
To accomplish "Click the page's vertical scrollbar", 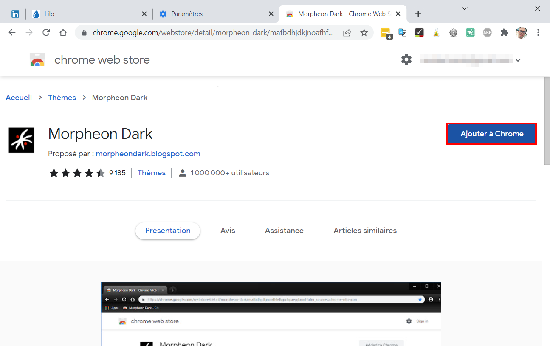I will click(x=547, y=121).
